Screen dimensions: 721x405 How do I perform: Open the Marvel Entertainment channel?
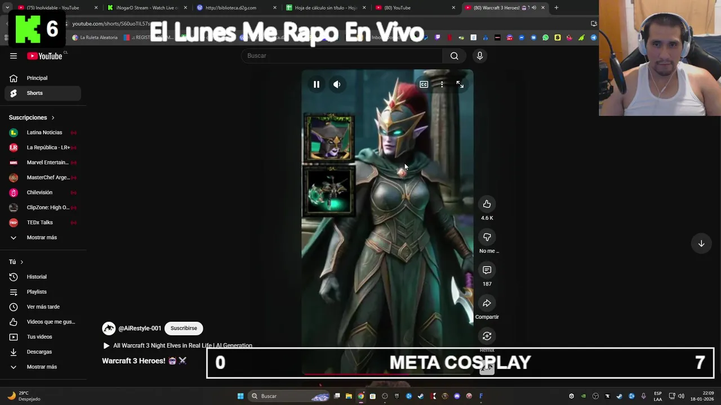coord(43,163)
